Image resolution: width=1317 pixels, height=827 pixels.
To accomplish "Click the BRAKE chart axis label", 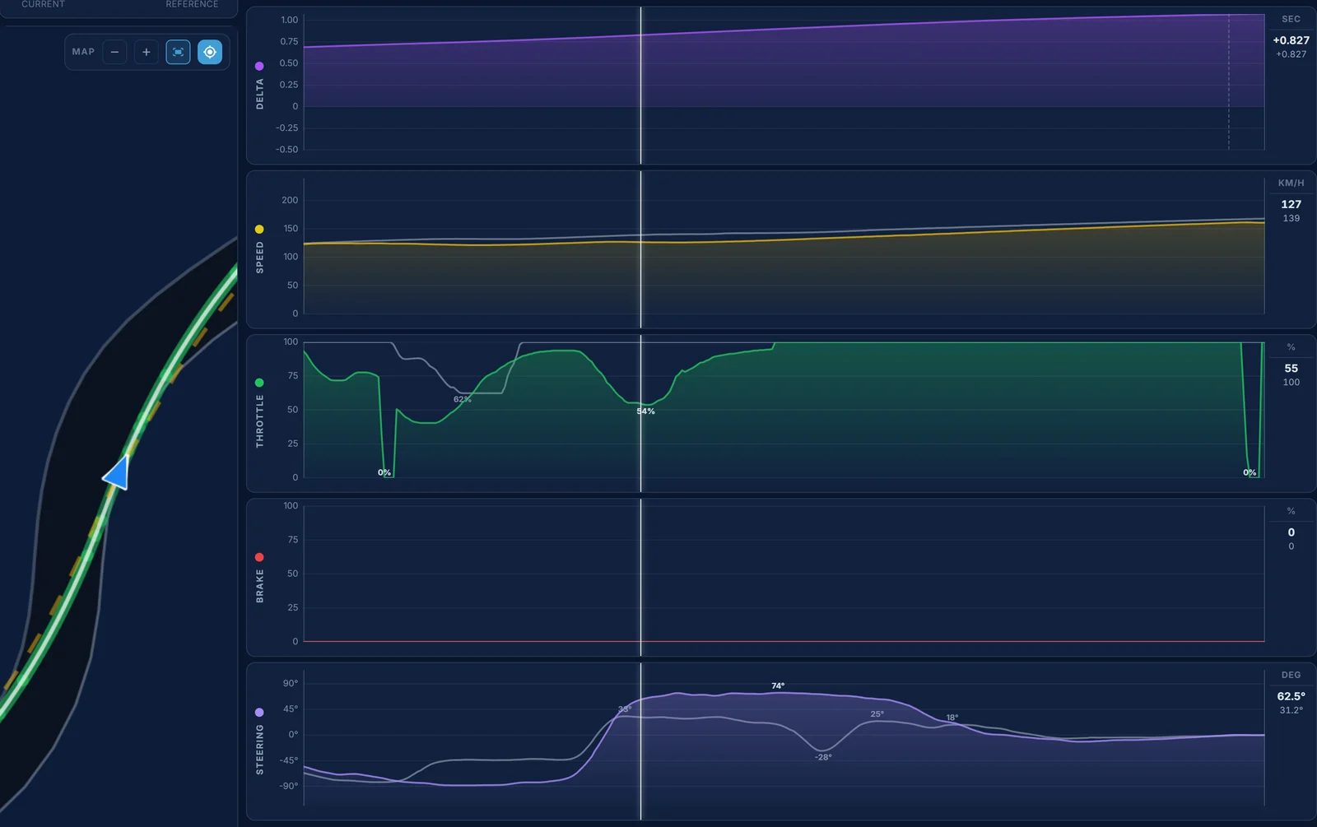I will 260,586.
